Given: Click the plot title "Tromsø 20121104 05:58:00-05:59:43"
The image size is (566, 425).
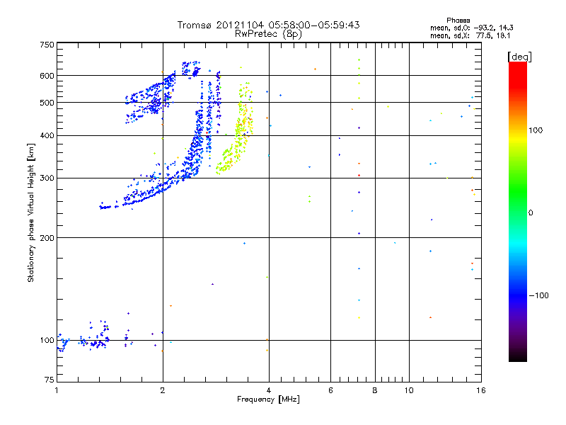Looking at the screenshot, I should [268, 25].
